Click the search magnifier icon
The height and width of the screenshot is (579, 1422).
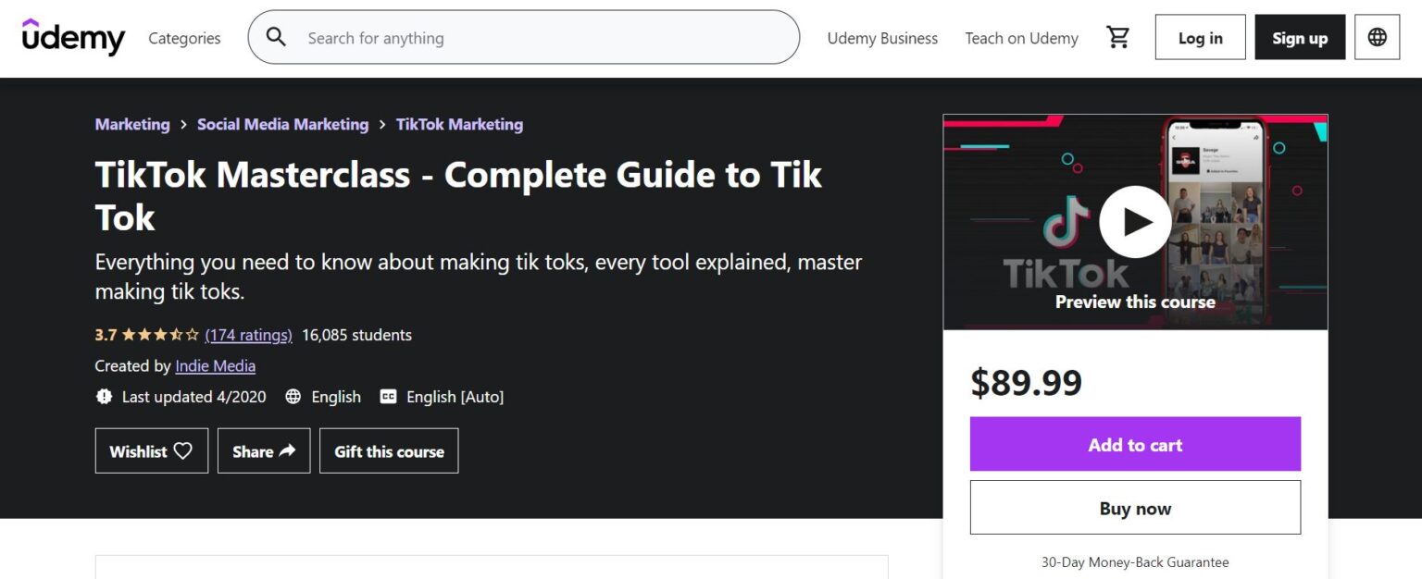pyautogui.click(x=275, y=37)
